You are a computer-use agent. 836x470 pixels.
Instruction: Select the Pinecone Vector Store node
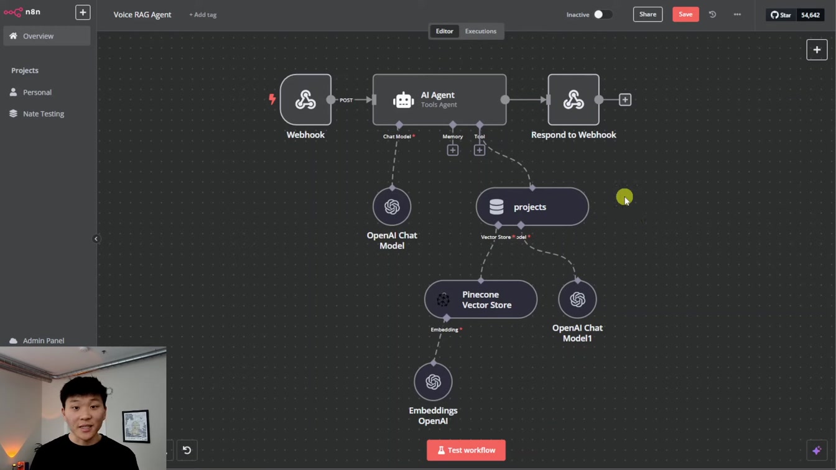coord(480,299)
